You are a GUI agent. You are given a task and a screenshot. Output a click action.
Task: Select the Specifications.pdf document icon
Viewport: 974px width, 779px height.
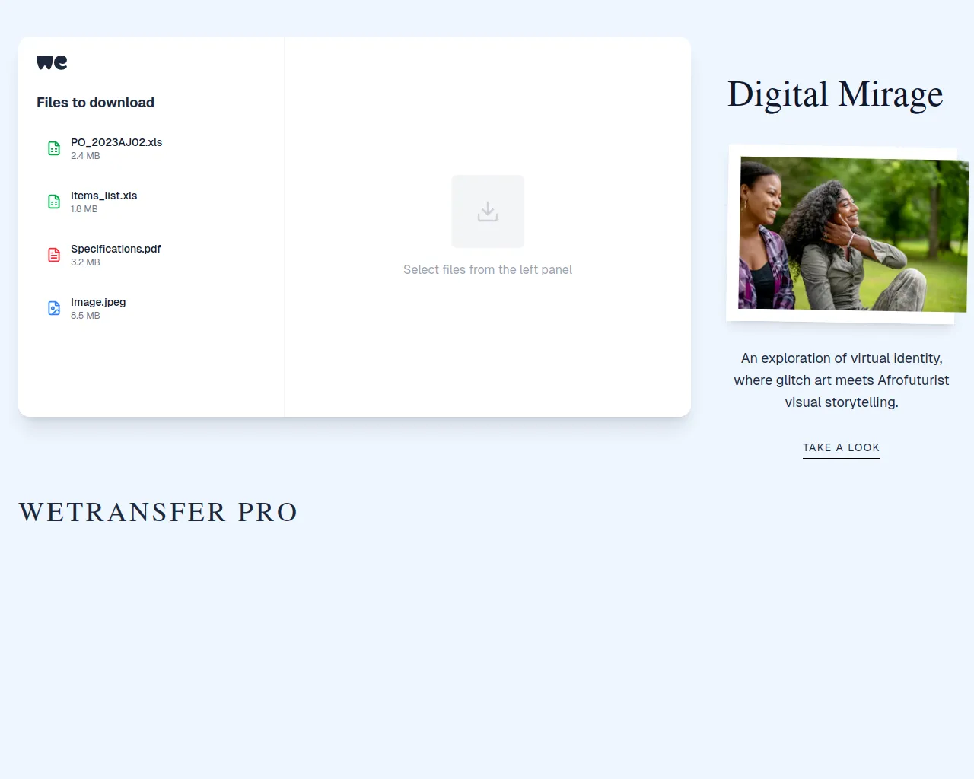coord(54,255)
